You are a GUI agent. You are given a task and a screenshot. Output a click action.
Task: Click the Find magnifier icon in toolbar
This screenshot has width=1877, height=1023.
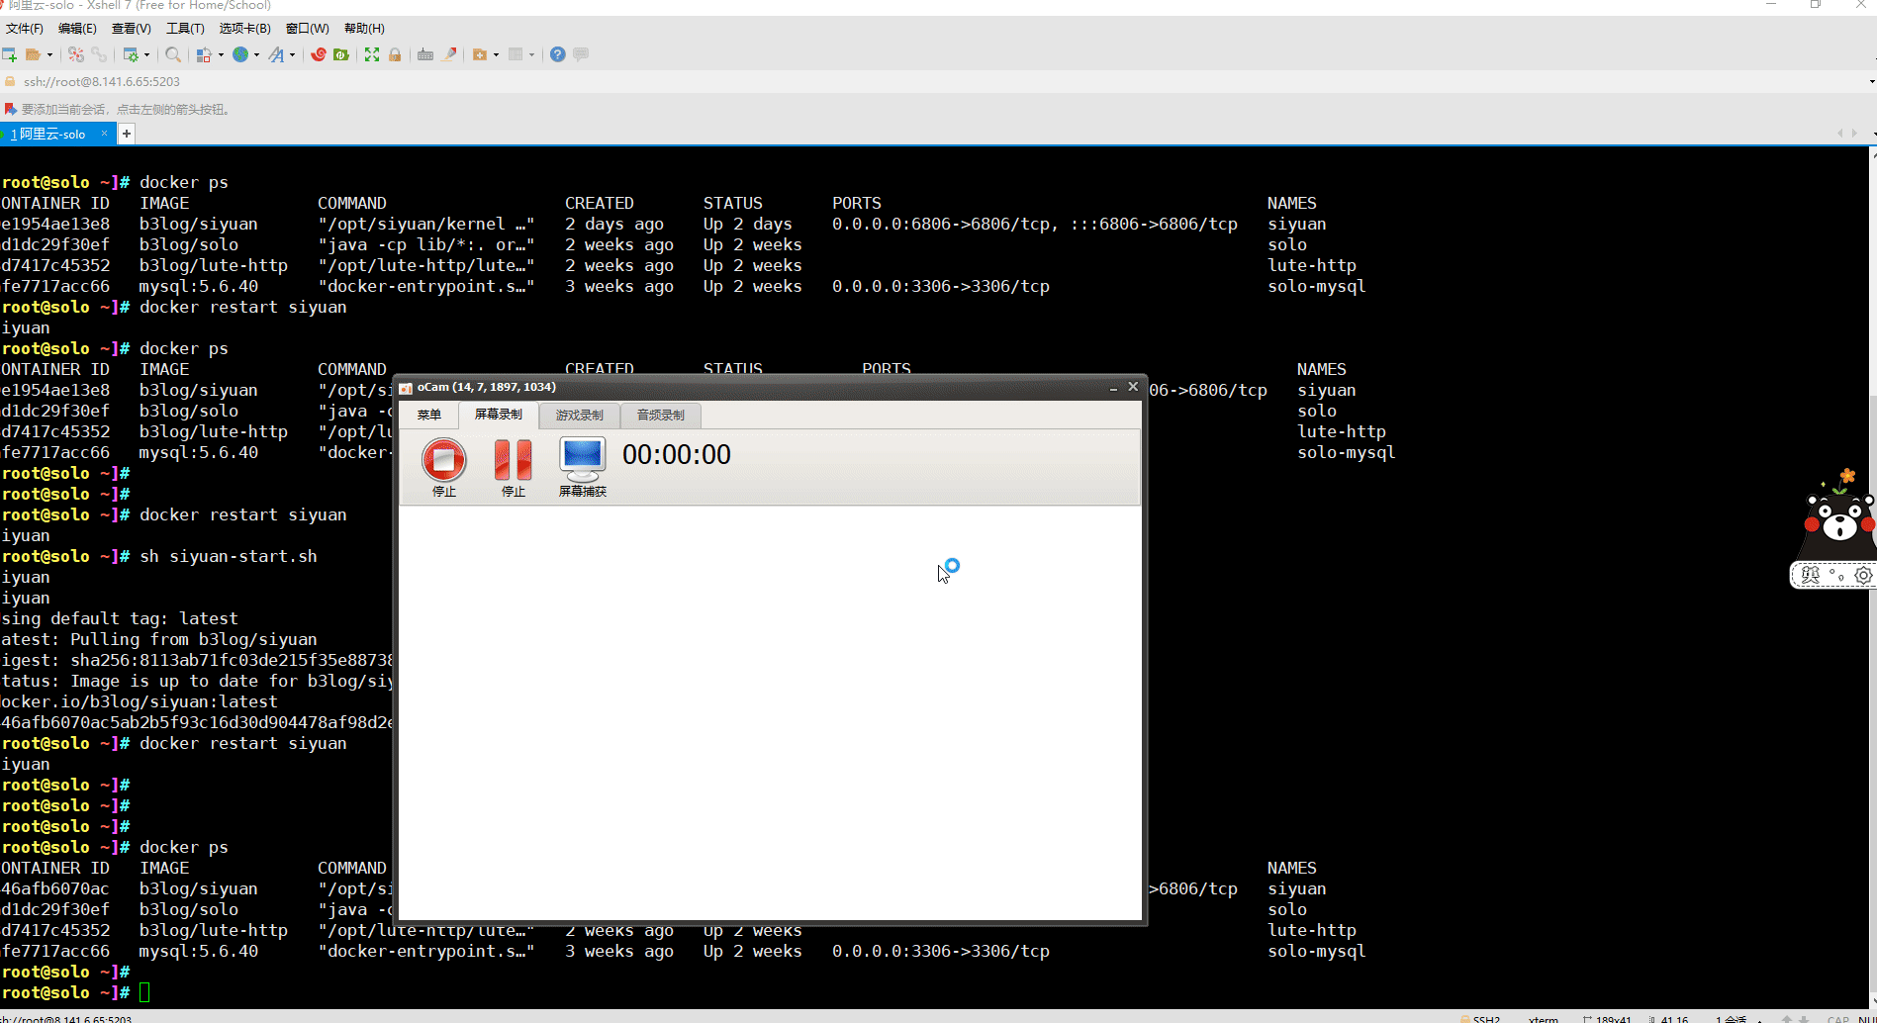[x=173, y=54]
